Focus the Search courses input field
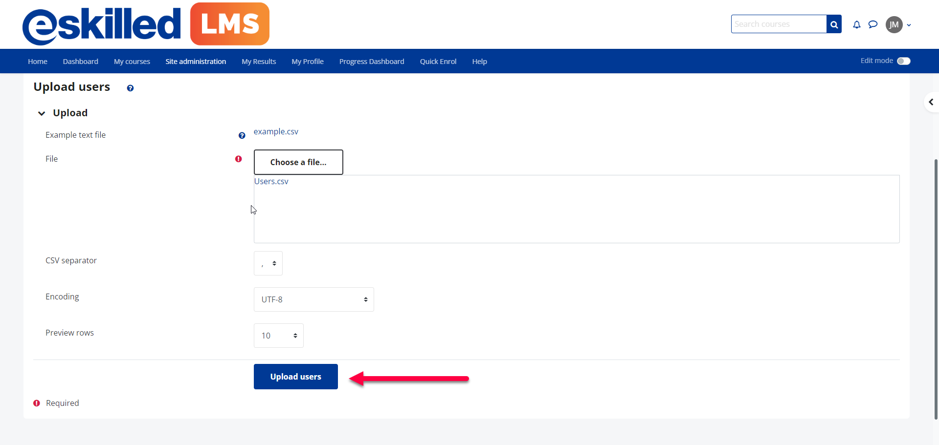 [779, 24]
